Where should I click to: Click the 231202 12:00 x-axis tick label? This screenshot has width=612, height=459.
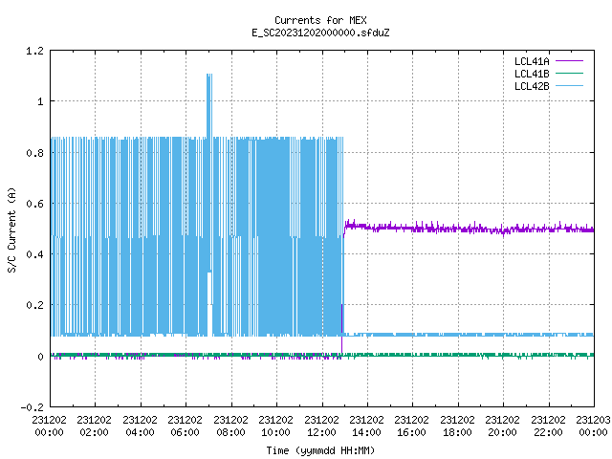click(321, 426)
